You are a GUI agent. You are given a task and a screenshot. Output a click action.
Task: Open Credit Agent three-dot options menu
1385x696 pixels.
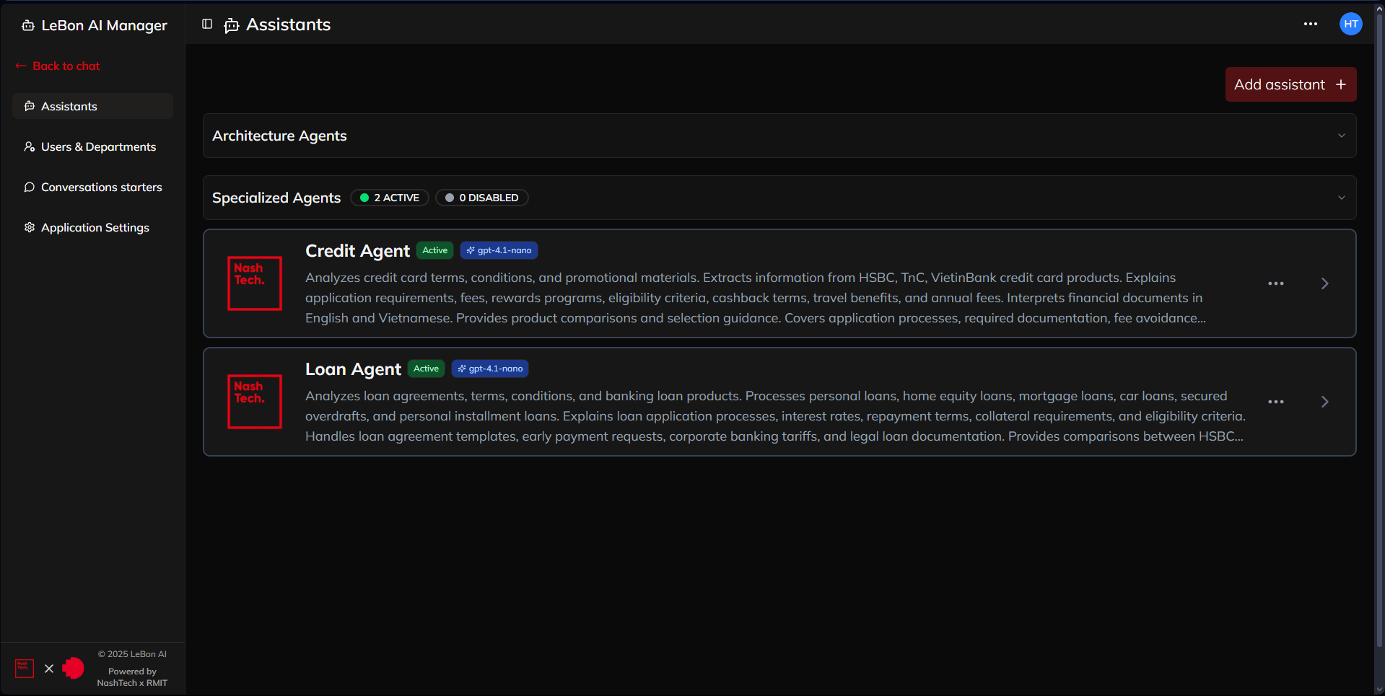[1276, 283]
